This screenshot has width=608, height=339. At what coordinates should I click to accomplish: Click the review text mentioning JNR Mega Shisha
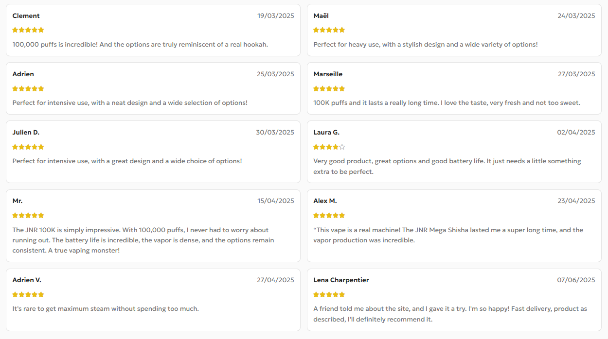click(447, 230)
